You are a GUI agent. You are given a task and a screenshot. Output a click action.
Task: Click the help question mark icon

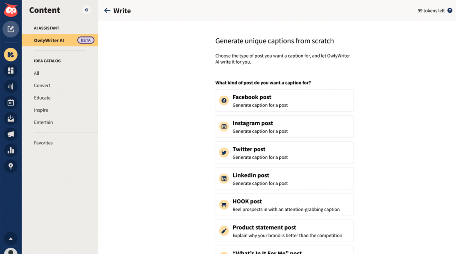pyautogui.click(x=450, y=11)
